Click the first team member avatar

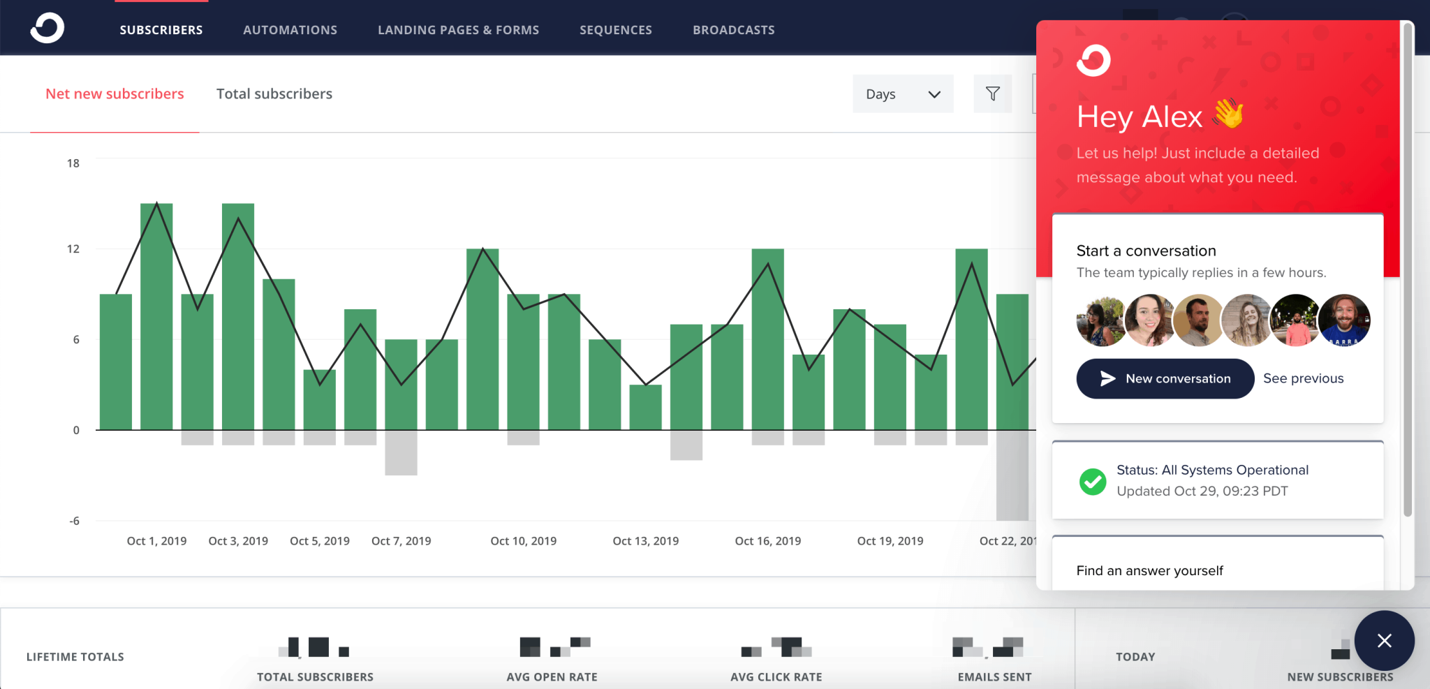(x=1101, y=320)
